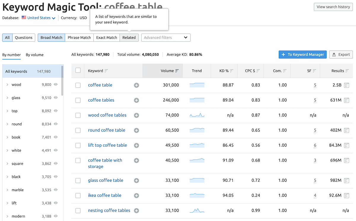Check the 'wood coffee tables' row checkbox
The image size is (356, 221).
(78, 115)
